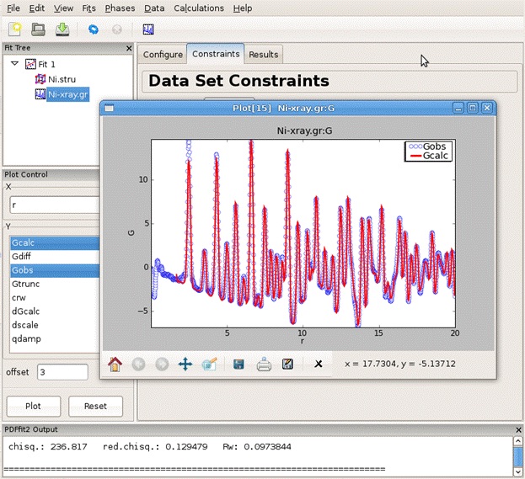Activate the Zoom to rectangle tool
The width and height of the screenshot is (525, 479).
tap(210, 365)
